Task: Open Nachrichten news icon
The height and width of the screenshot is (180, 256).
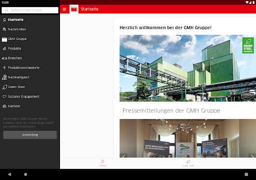Action: point(4,29)
